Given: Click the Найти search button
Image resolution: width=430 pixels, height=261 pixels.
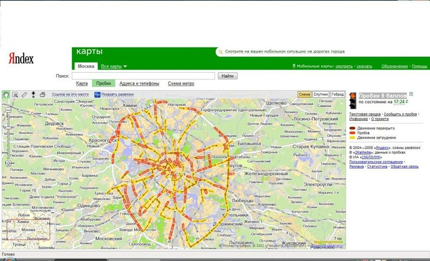Looking at the screenshot, I should (227, 76).
